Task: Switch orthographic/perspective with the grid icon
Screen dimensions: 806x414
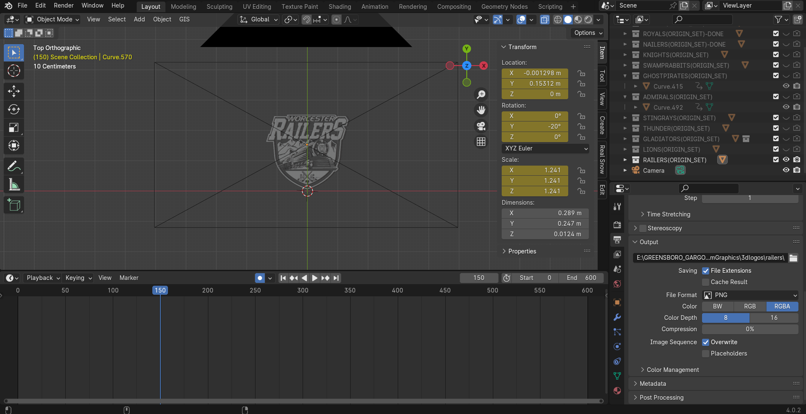Action: pyautogui.click(x=481, y=142)
